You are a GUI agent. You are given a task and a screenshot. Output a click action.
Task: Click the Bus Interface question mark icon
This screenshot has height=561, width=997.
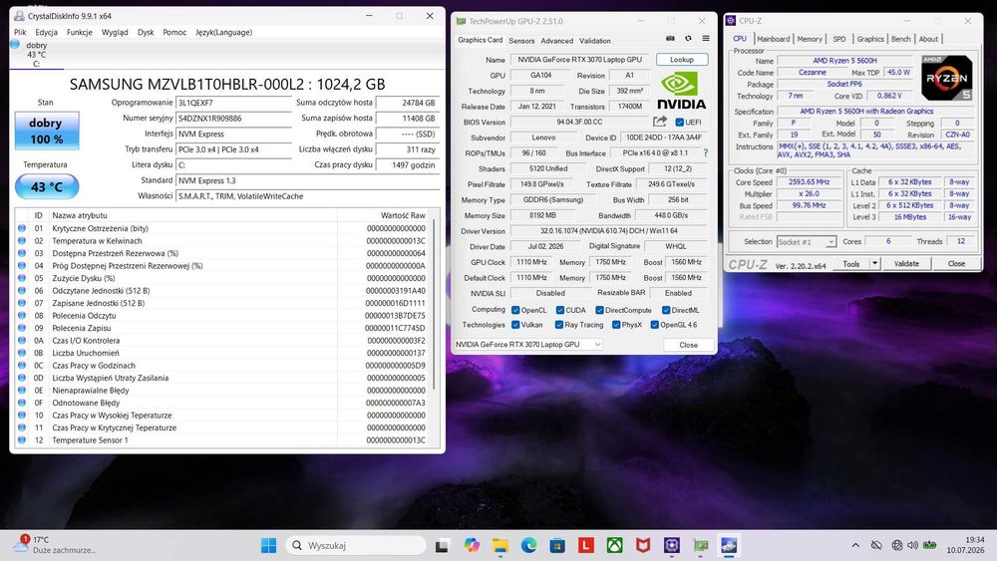tap(705, 153)
